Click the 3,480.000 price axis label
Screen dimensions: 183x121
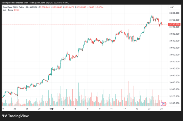(174, 68)
